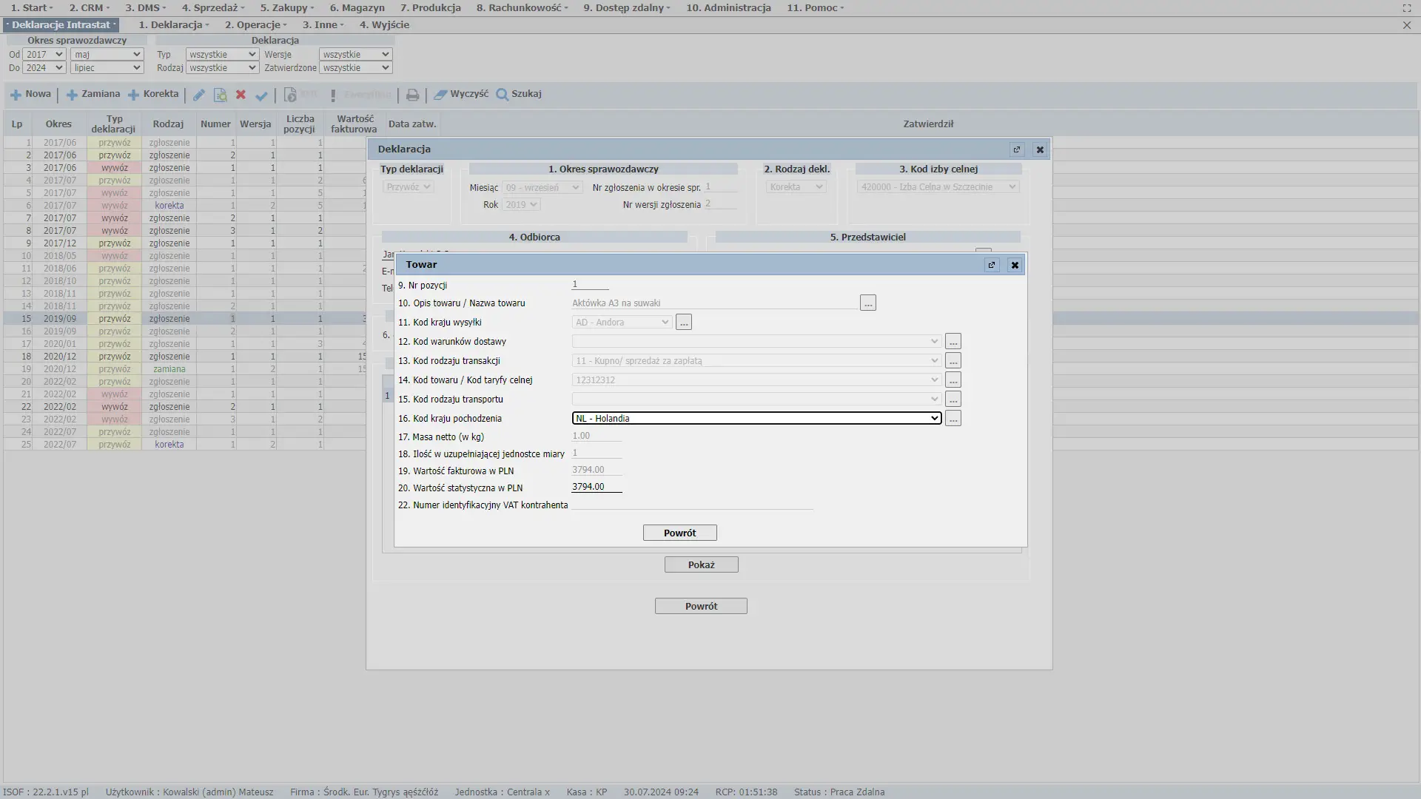Open the Rodzaj filter dropdown
The image size is (1421, 799).
click(x=222, y=68)
